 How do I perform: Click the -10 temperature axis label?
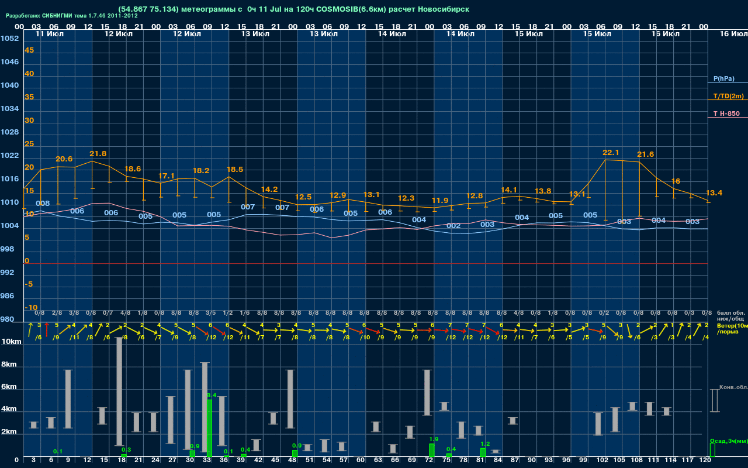(x=32, y=308)
